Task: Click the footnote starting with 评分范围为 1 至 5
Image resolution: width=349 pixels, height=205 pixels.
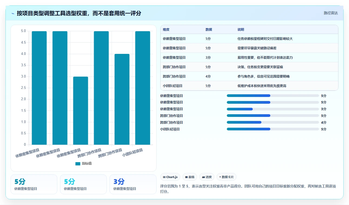Action: coord(248,189)
